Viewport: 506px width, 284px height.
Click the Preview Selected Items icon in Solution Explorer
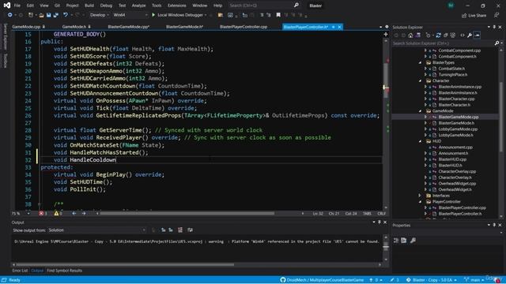tap(478, 35)
